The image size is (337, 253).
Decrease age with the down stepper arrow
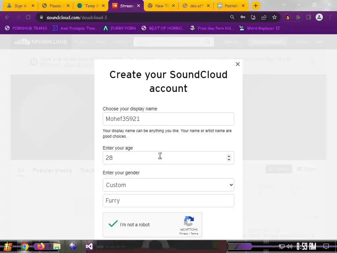point(229,160)
